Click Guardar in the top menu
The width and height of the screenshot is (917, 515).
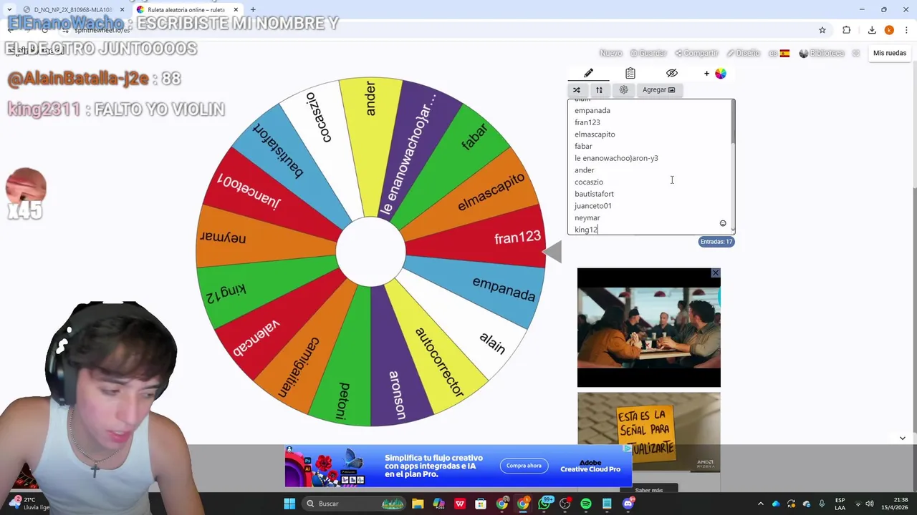[x=648, y=53]
